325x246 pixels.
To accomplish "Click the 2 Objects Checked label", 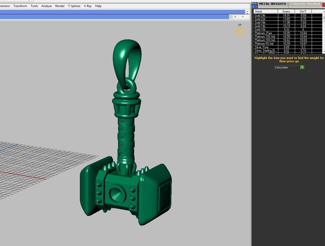I will 305,4.
